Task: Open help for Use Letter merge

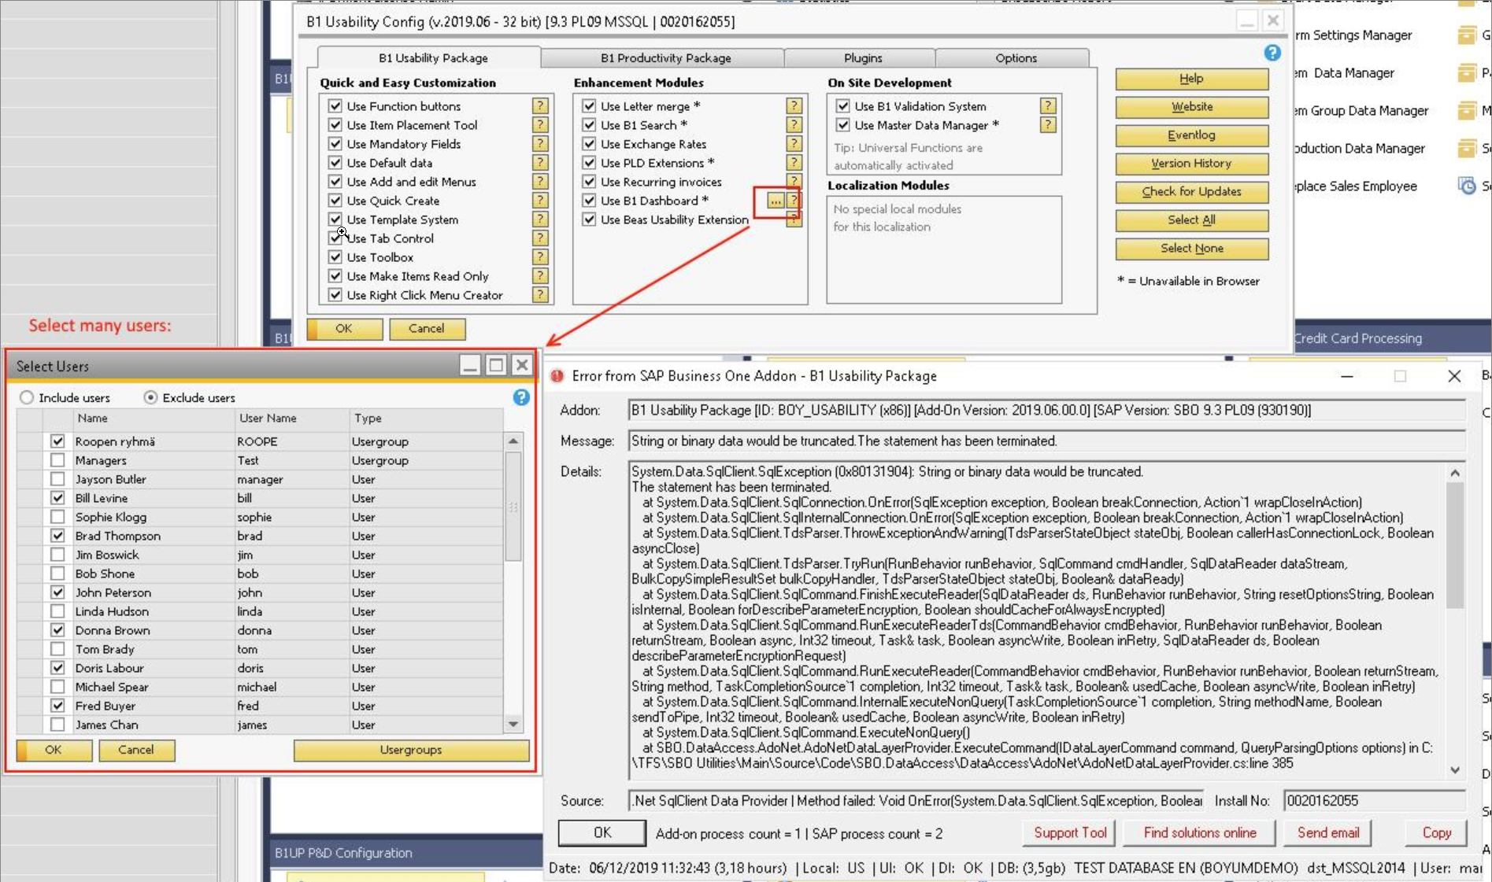Action: (794, 105)
